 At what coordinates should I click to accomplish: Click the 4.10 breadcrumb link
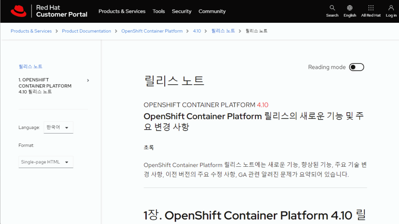pyautogui.click(x=197, y=31)
